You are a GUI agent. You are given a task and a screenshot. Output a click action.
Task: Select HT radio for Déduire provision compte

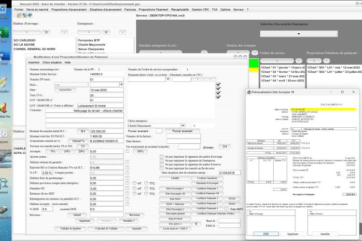tap(134, 183)
